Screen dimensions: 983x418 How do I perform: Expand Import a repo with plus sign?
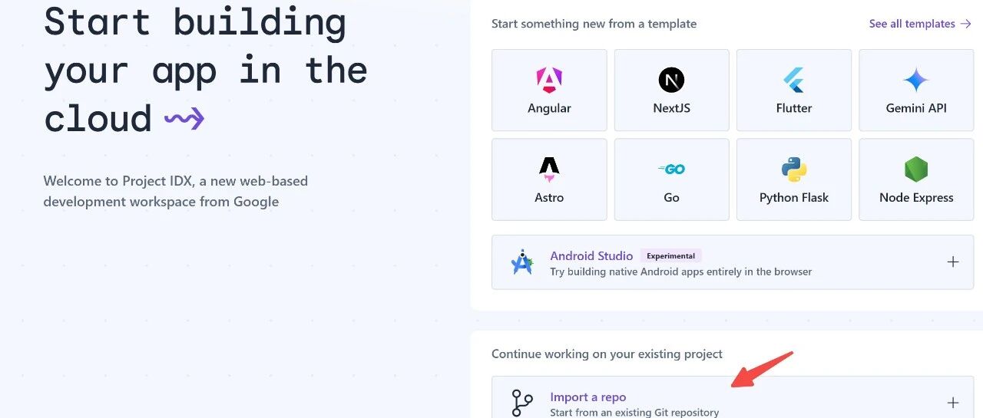[x=953, y=403]
